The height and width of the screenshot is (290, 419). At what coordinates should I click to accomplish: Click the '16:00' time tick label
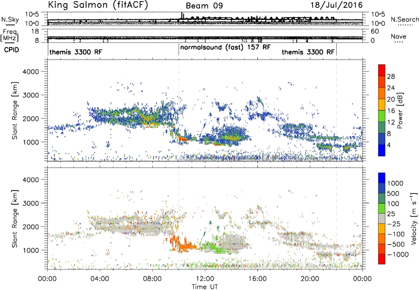(257, 279)
